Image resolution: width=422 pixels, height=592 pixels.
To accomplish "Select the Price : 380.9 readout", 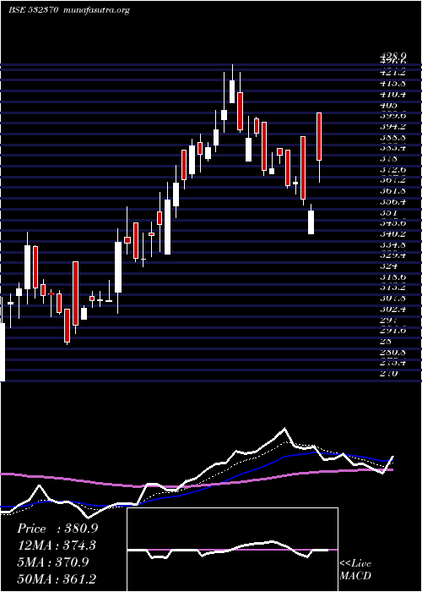I will (57, 529).
